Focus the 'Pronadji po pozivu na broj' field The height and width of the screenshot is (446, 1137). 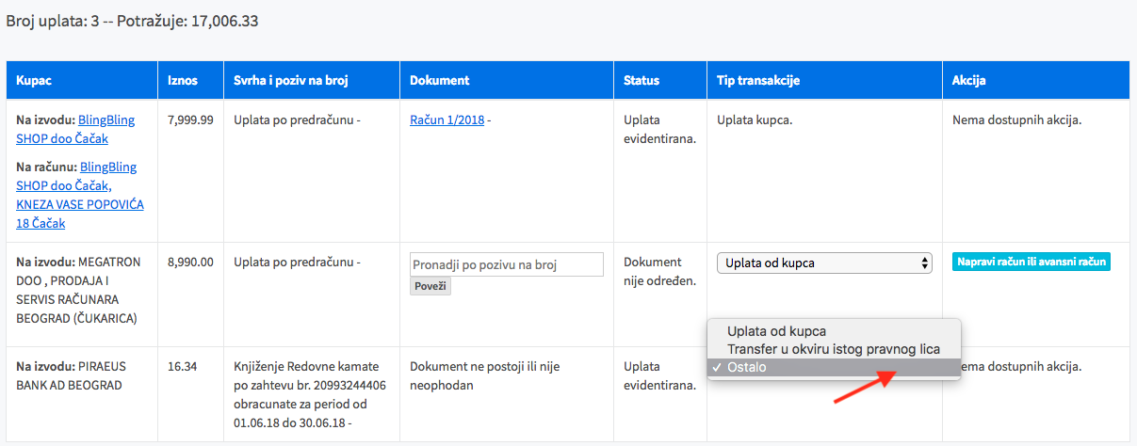(x=507, y=264)
